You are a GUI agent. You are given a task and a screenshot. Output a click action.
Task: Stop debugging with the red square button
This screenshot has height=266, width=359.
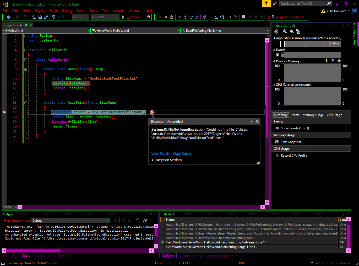[x=166, y=17]
